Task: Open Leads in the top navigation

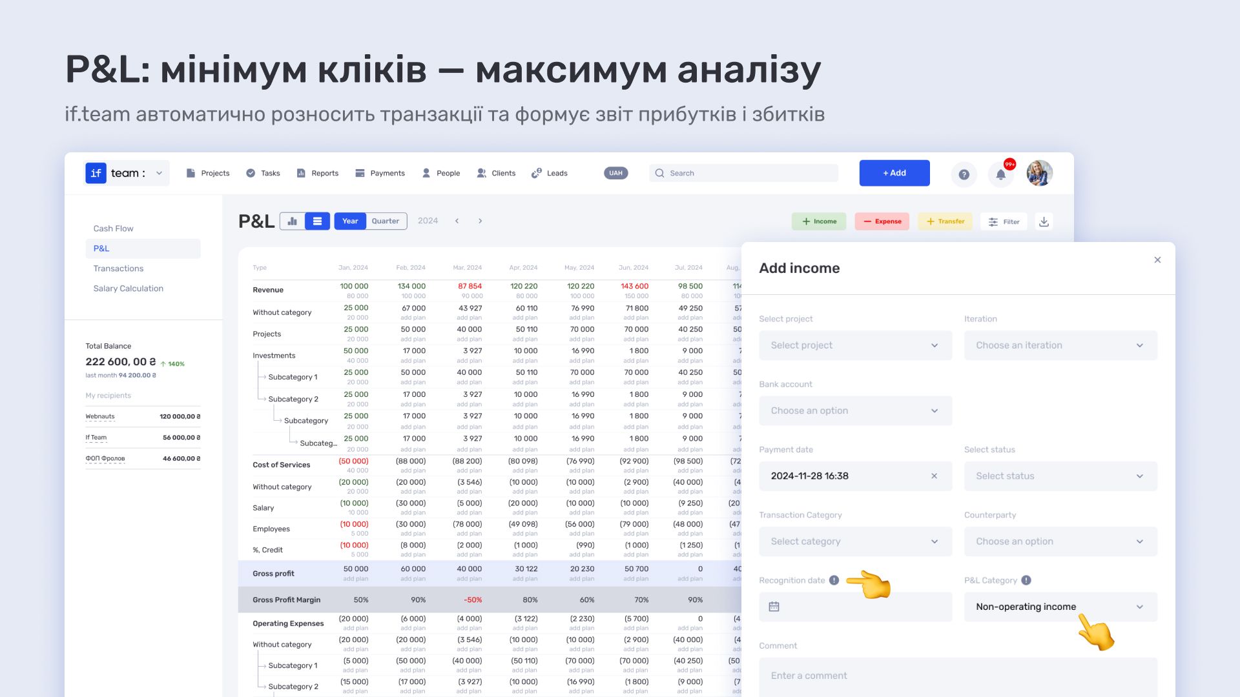Action: 550,173
